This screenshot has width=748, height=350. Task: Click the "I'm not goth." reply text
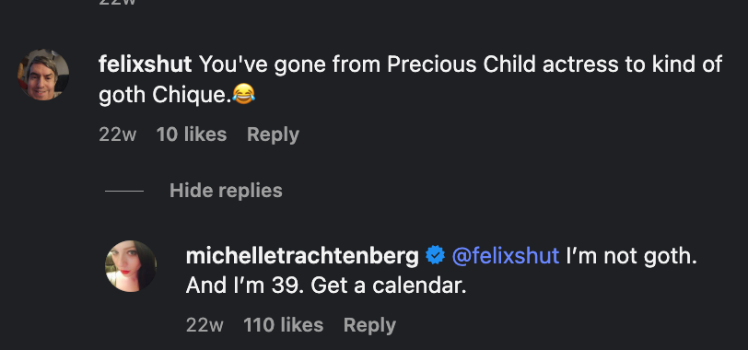click(x=632, y=256)
